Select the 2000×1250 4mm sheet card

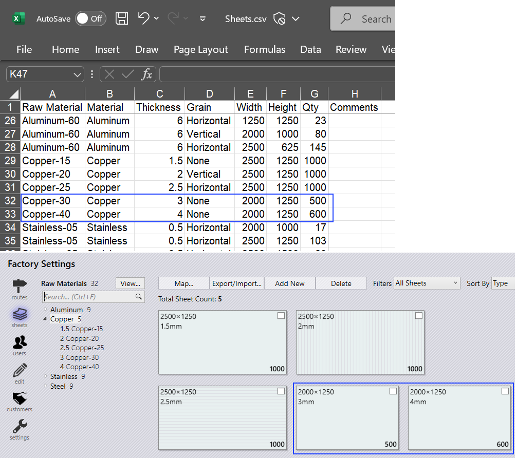click(459, 417)
